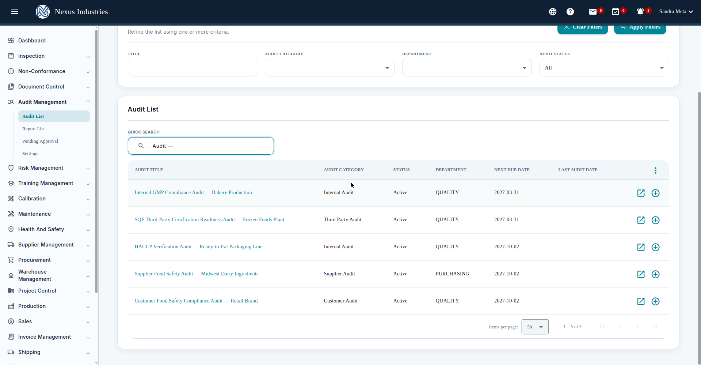The width and height of the screenshot is (701, 365).
Task: Open HACCP Verification Audit in new window
Action: [641, 247]
